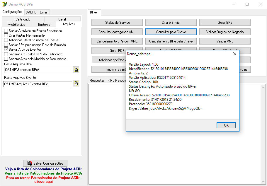The width and height of the screenshot is (267, 186).
Task: Click the Versão Layout: 1.00 line
Action: (x=144, y=64)
